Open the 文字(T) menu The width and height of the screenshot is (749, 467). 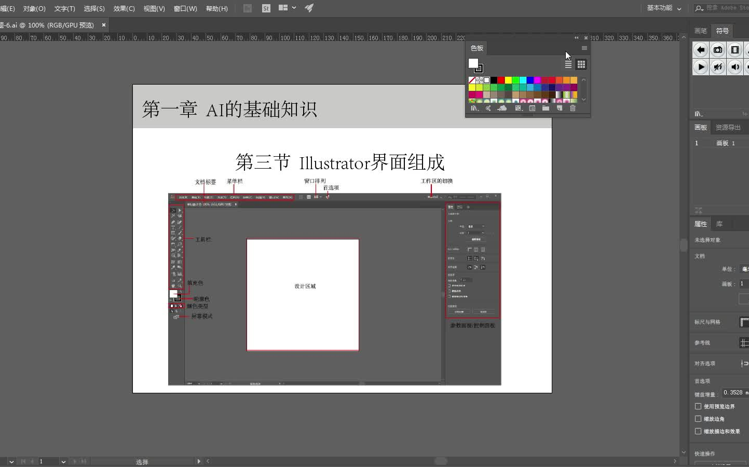click(64, 8)
